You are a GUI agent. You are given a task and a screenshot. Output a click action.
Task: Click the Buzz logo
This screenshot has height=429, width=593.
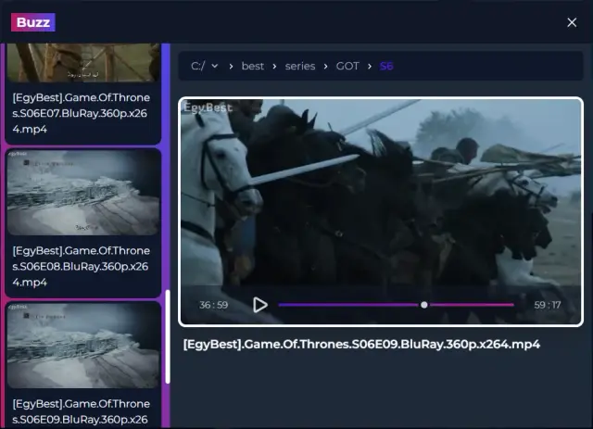point(32,22)
